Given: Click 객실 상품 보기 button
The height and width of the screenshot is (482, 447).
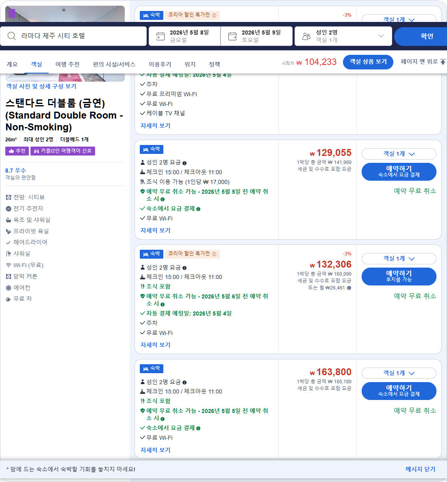Looking at the screenshot, I should click(368, 62).
